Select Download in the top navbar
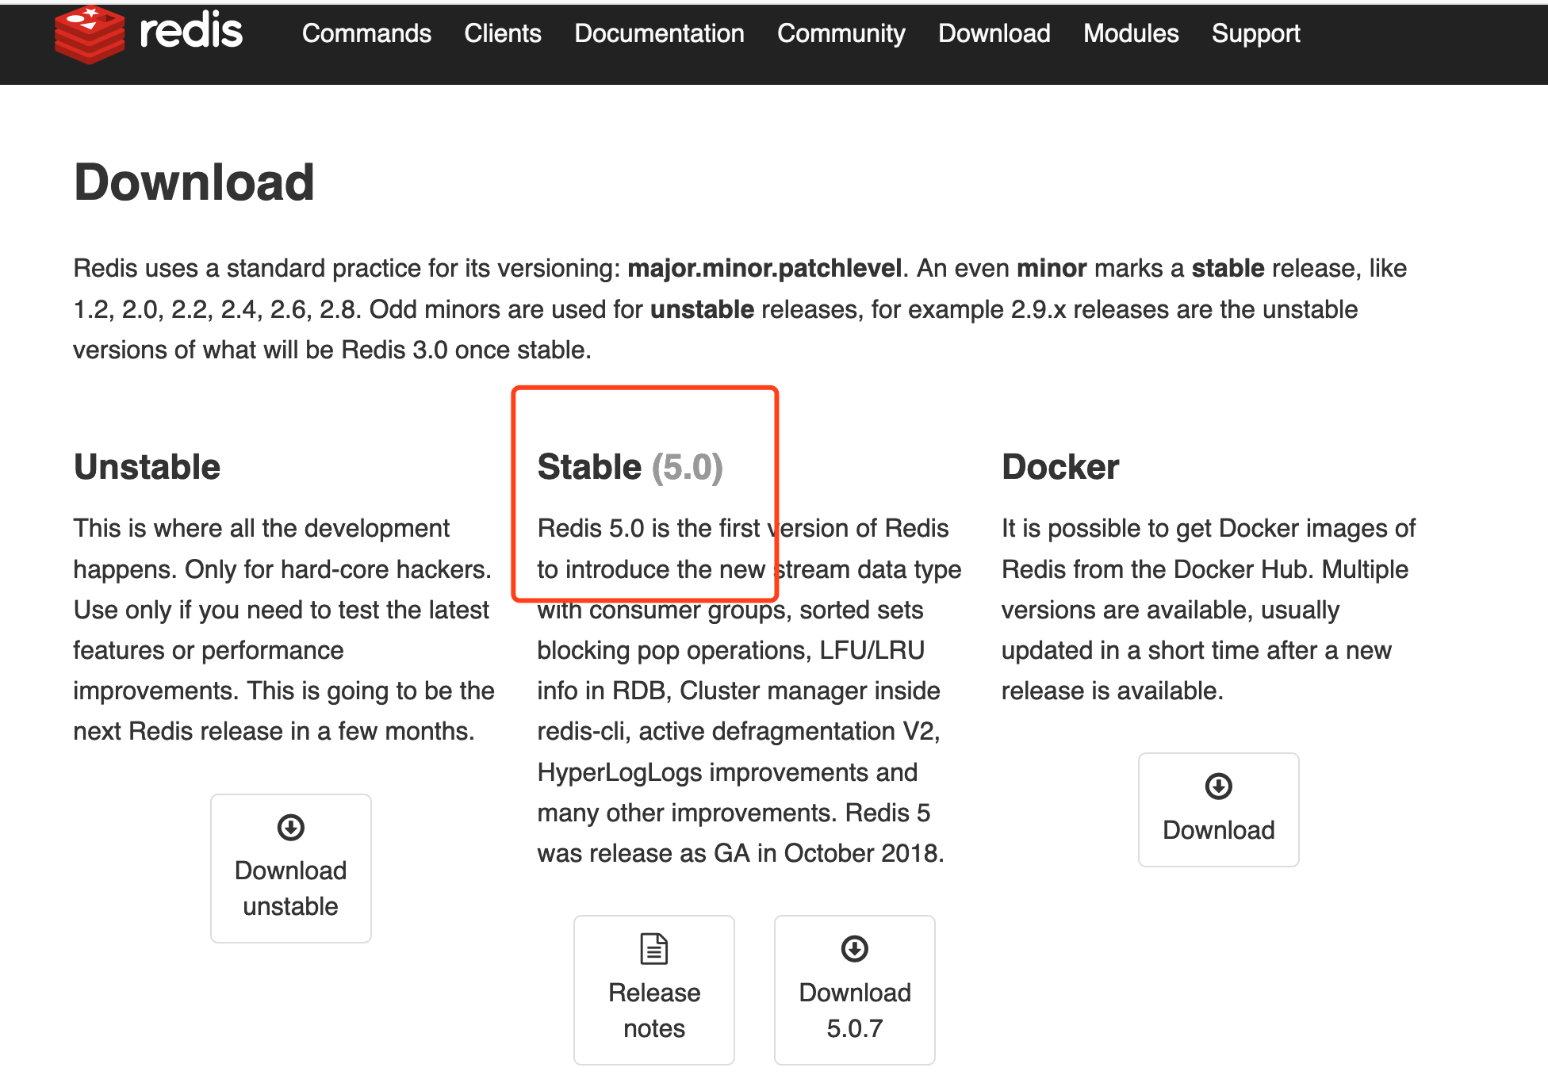Image resolution: width=1548 pixels, height=1083 pixels. pos(994,33)
